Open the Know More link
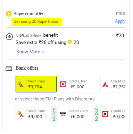The height and width of the screenshot is (134, 133). click(x=28, y=52)
